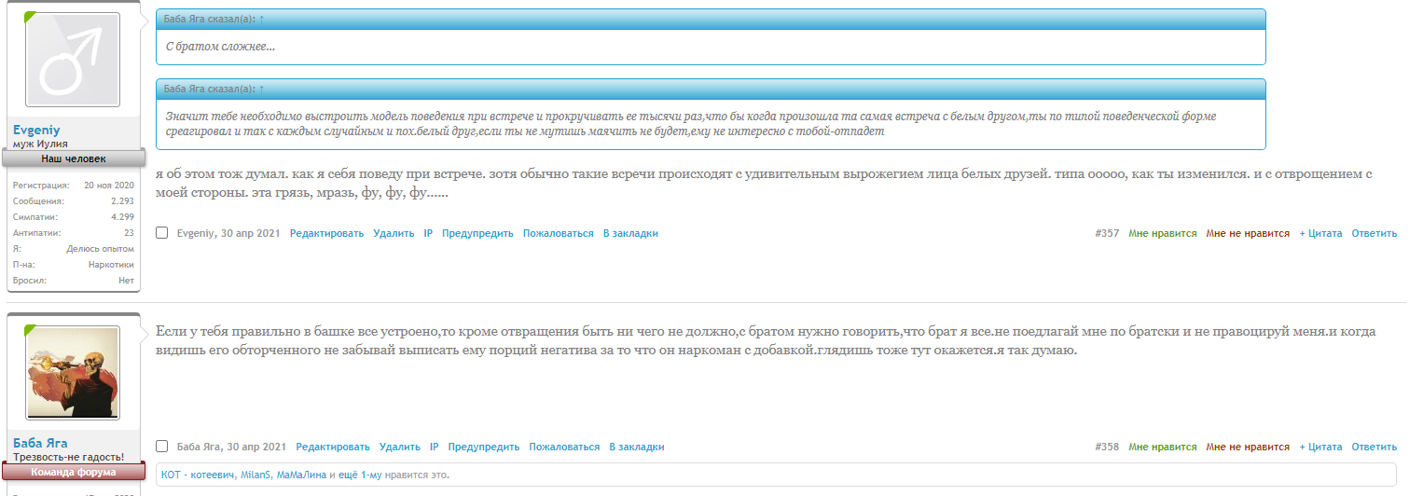Open Баба Яга profile username in sidebar
The height and width of the screenshot is (496, 1423).
tap(40, 443)
